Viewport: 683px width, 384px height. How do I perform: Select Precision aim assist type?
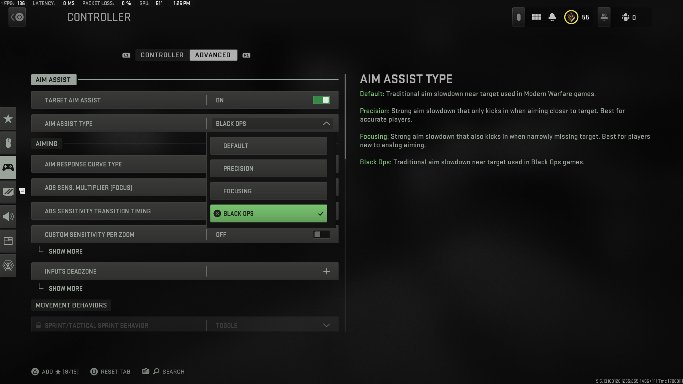[x=268, y=168]
